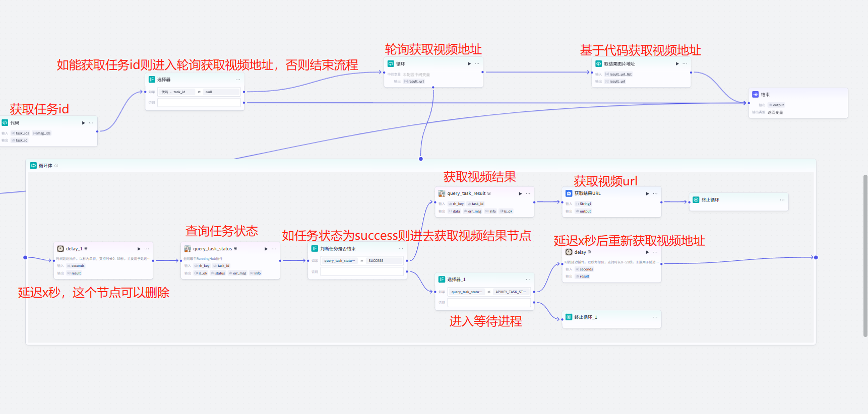Image resolution: width=868 pixels, height=414 pixels.
Task: Open the 代码 node more options menu
Action: (x=91, y=123)
